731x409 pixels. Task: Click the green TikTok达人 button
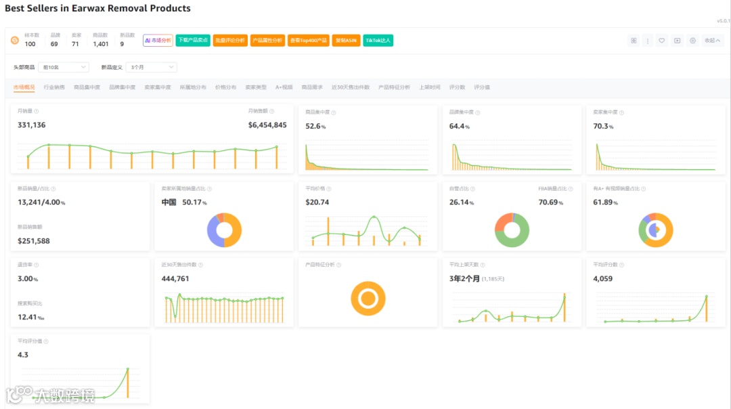[x=378, y=41]
